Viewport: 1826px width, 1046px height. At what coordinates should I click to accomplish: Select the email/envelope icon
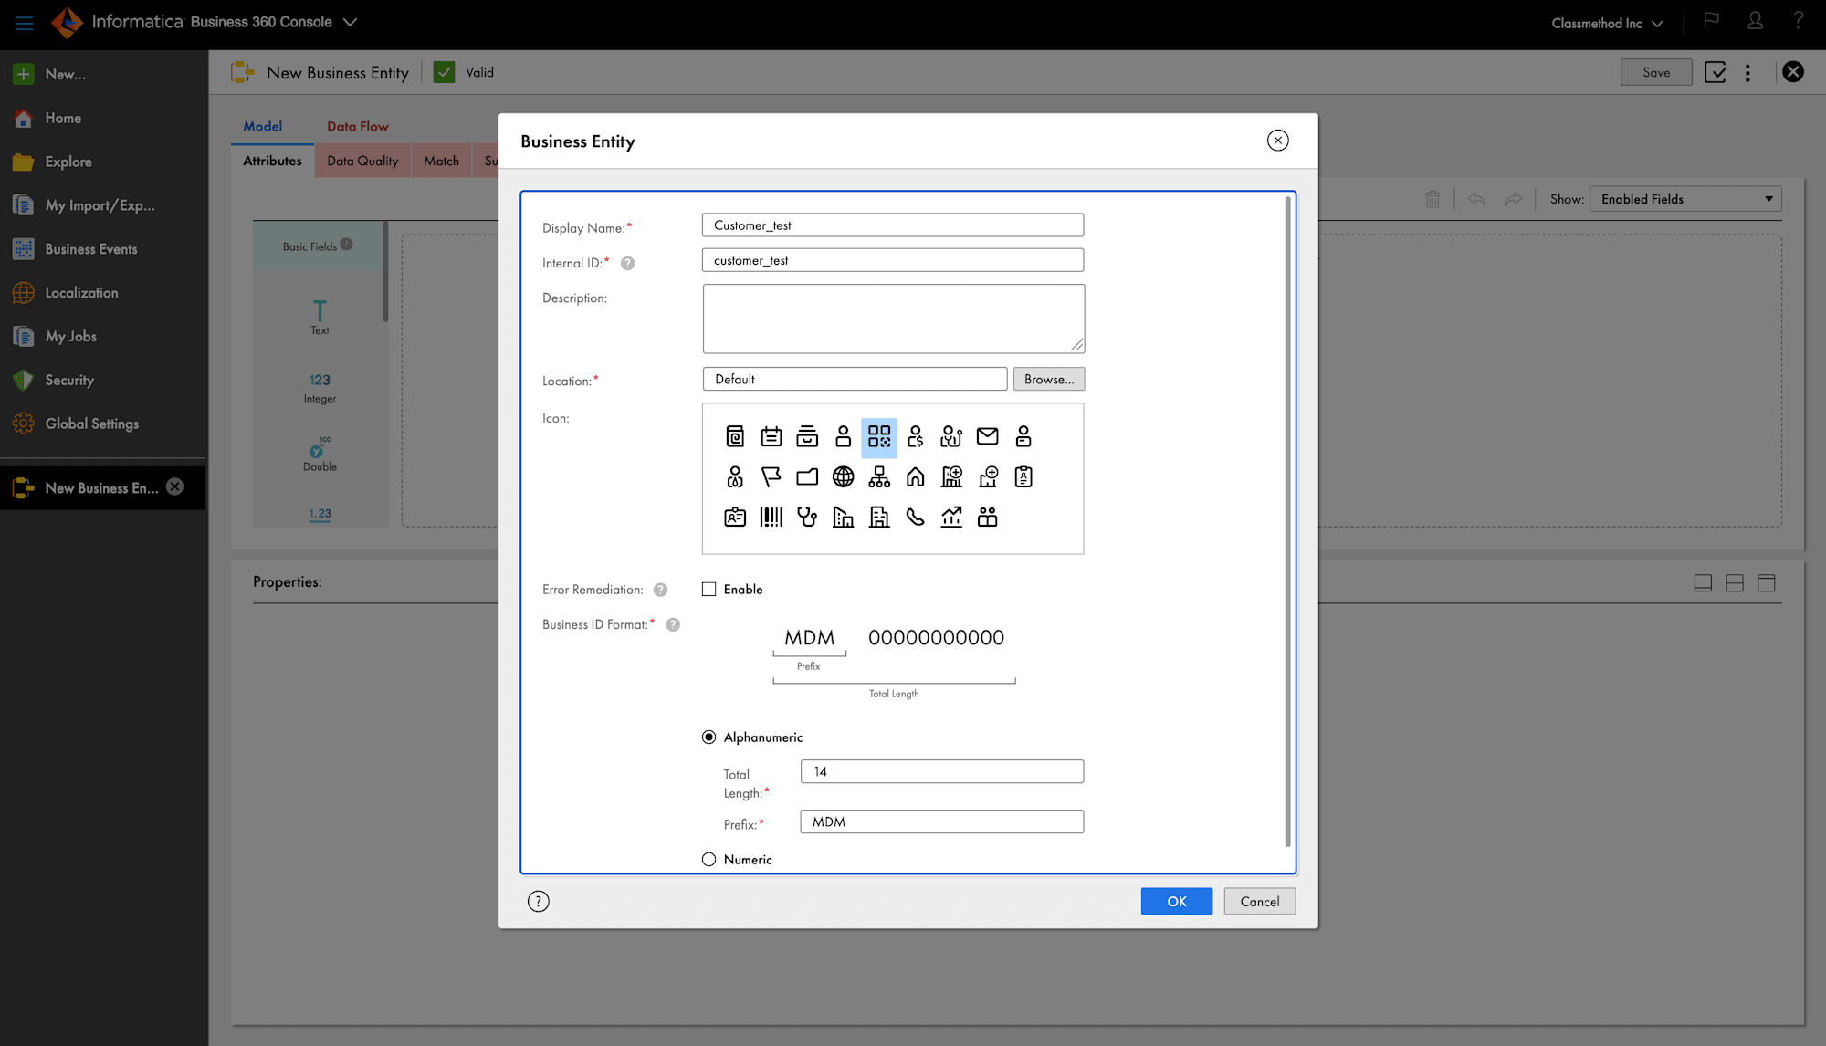(987, 435)
